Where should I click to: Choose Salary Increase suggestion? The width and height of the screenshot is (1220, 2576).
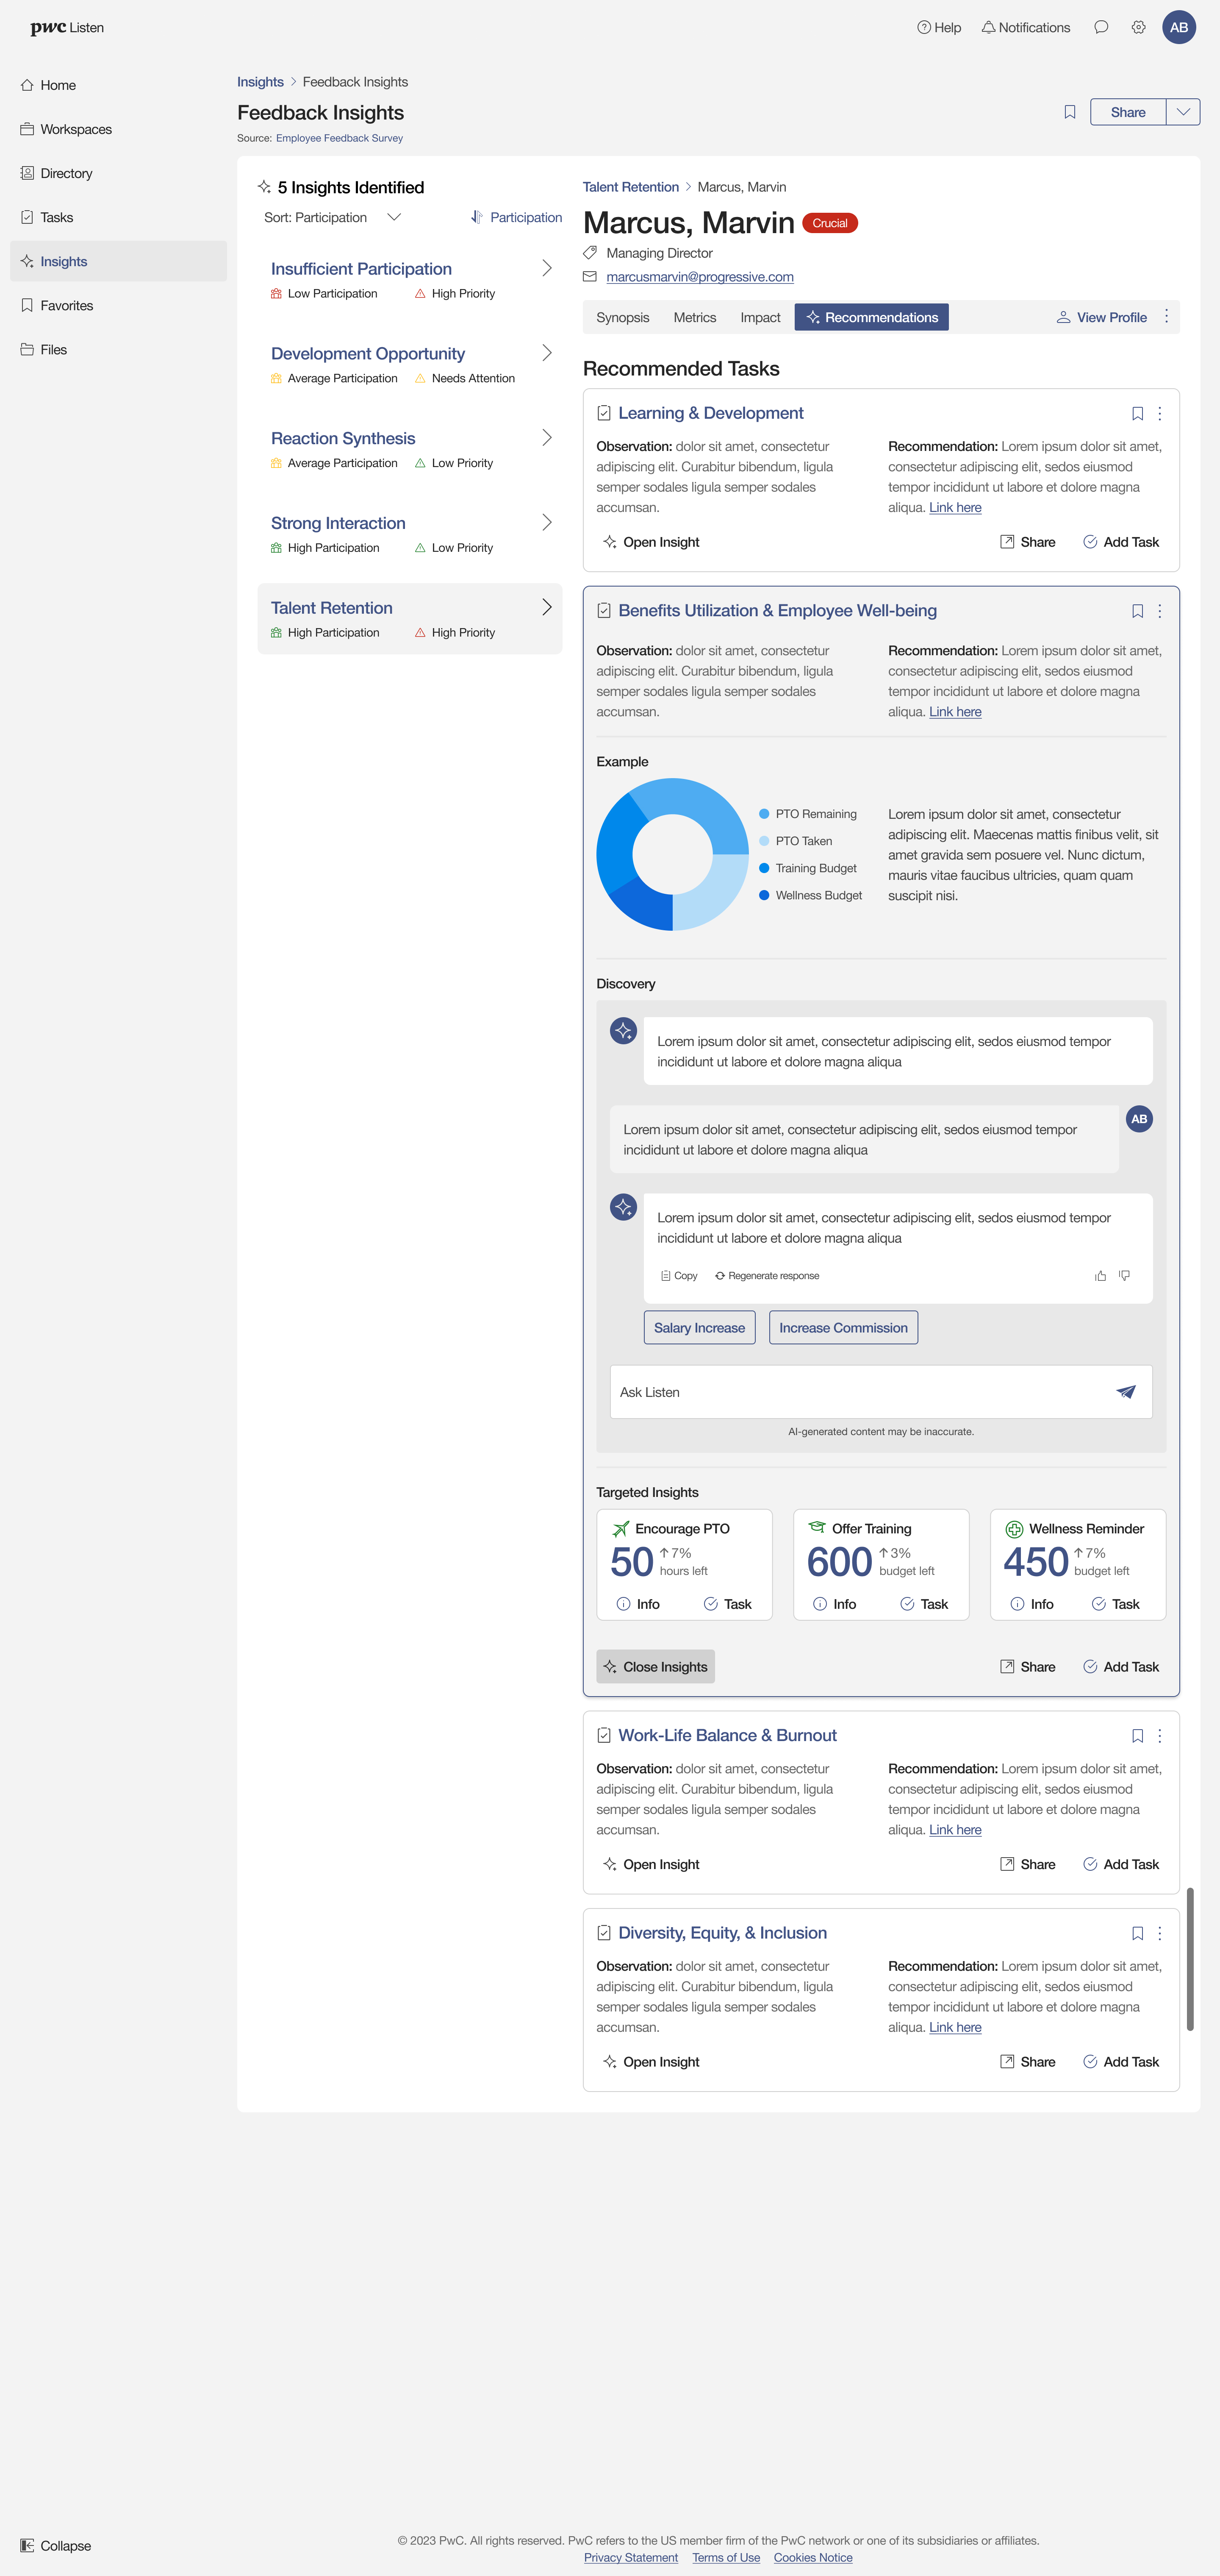coord(699,1328)
